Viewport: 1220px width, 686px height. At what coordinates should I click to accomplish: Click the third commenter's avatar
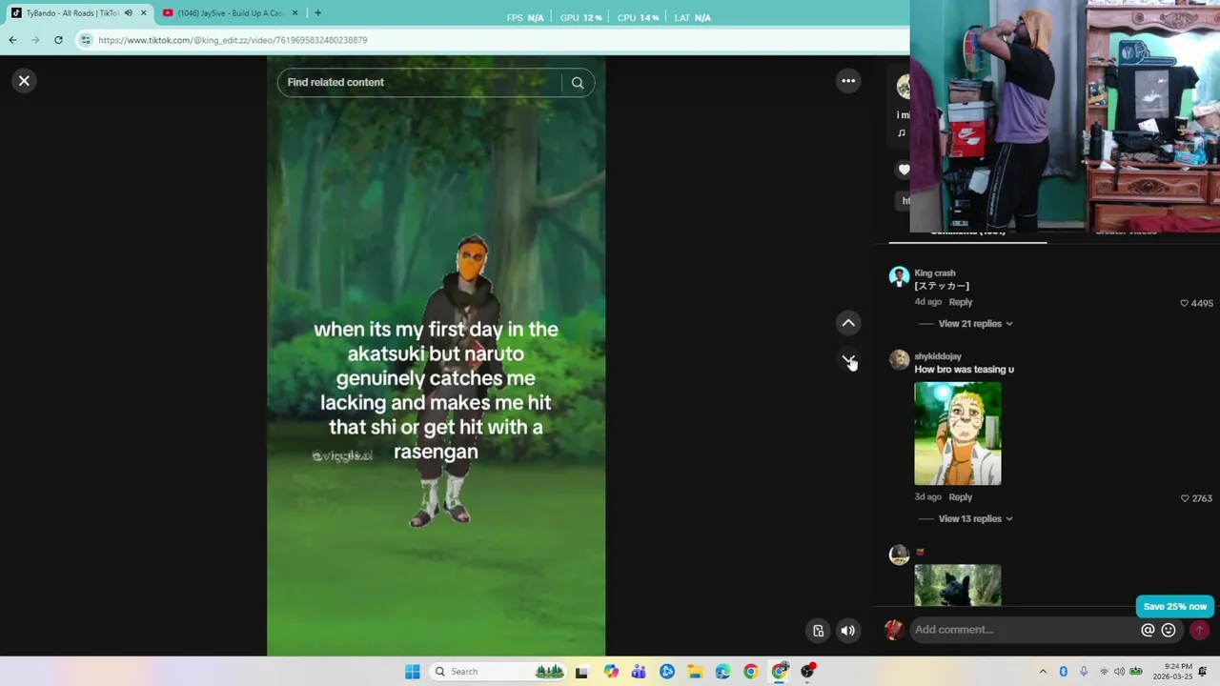(x=899, y=555)
